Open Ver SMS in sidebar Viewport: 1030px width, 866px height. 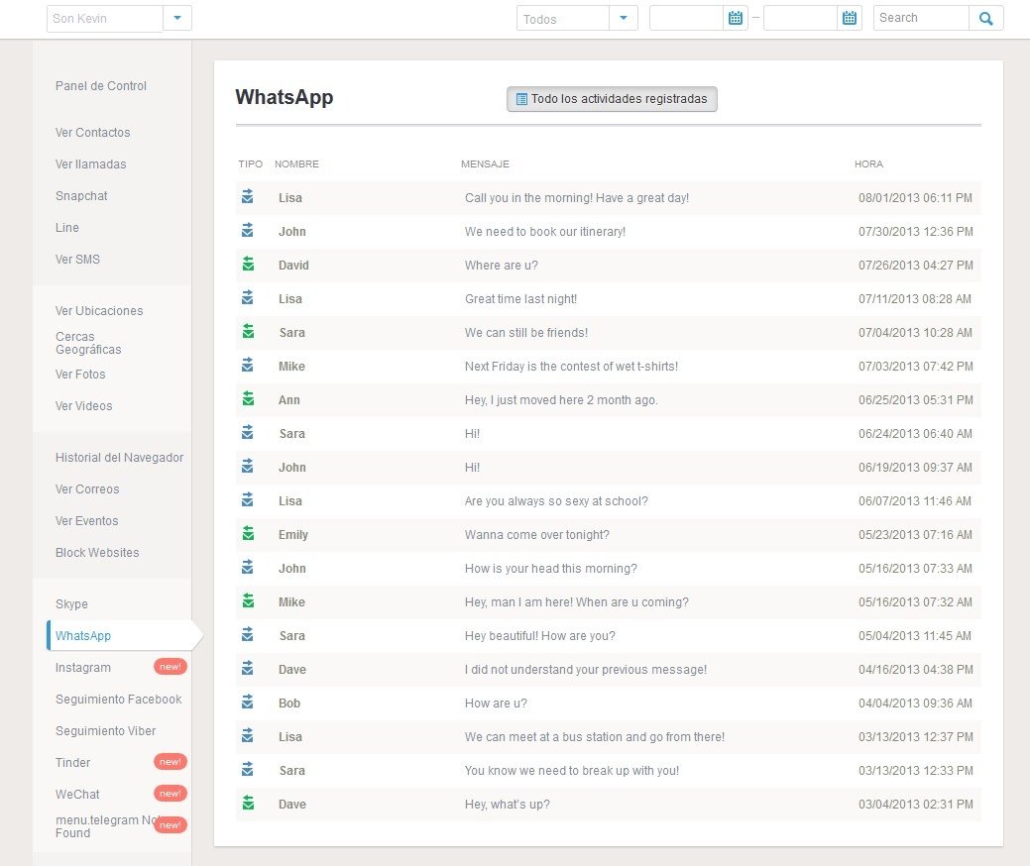point(77,260)
